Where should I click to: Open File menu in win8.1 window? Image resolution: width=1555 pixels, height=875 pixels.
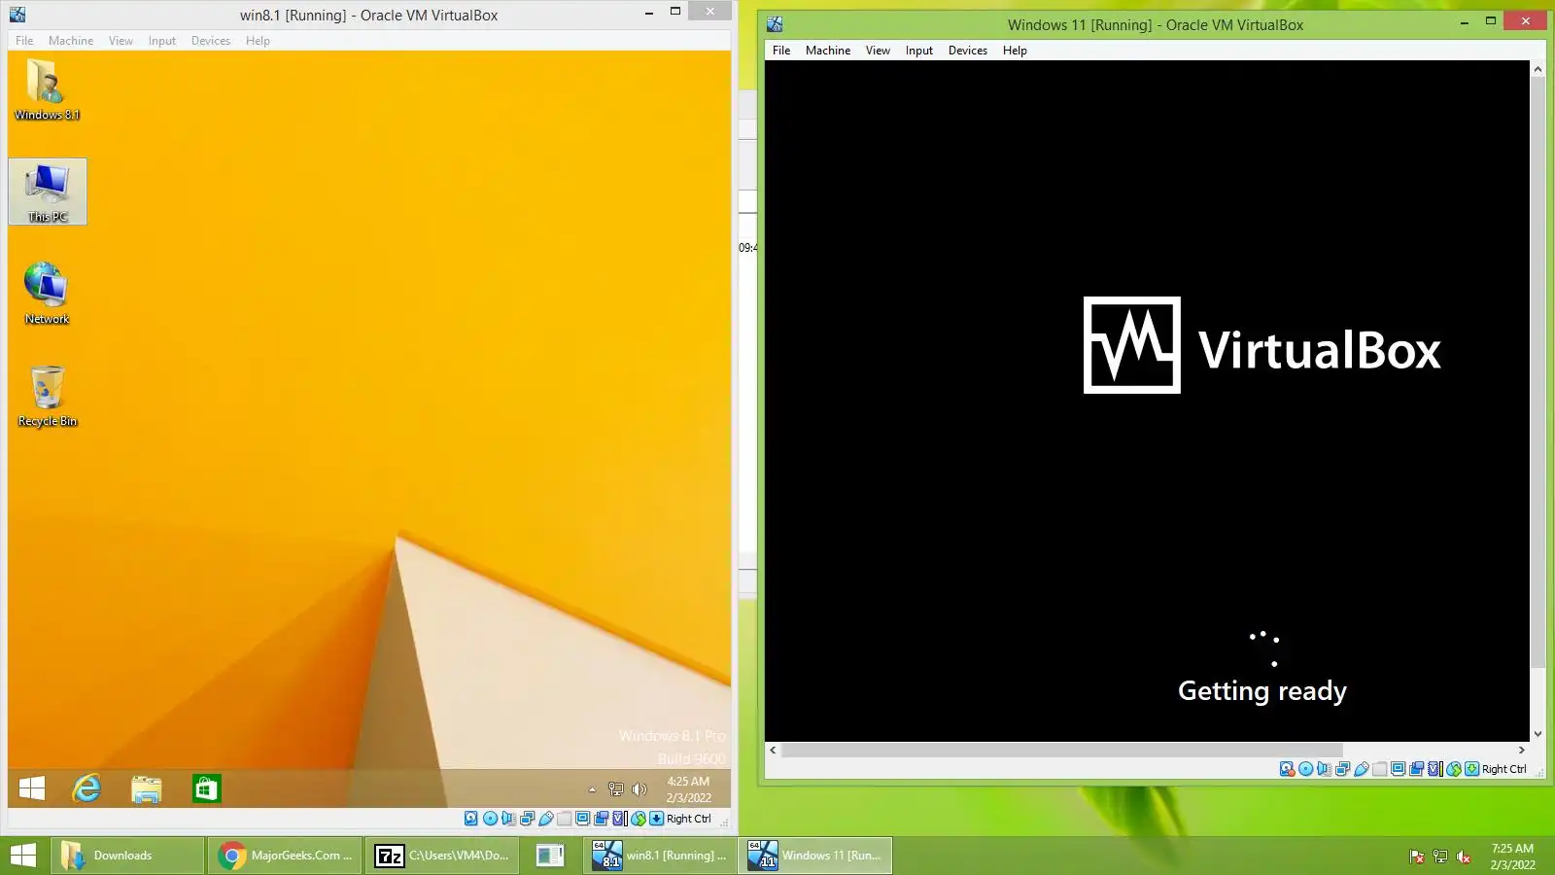(x=24, y=41)
